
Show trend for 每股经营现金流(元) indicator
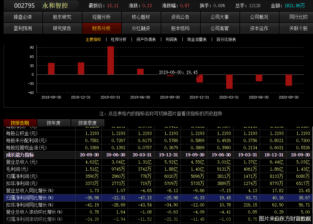(26, 148)
